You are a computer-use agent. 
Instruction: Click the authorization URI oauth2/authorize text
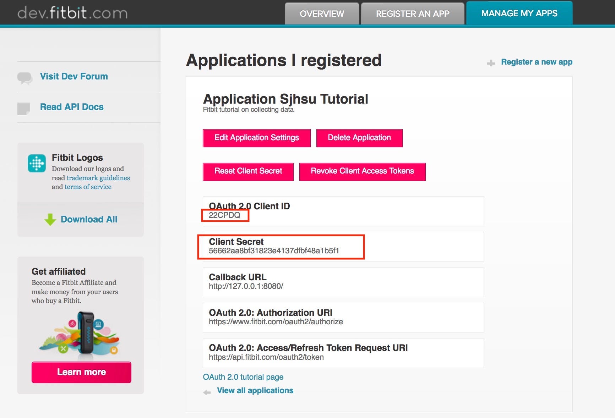pos(276,321)
